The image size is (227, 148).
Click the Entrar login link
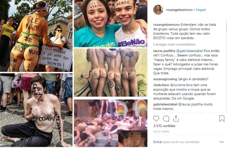158,142
